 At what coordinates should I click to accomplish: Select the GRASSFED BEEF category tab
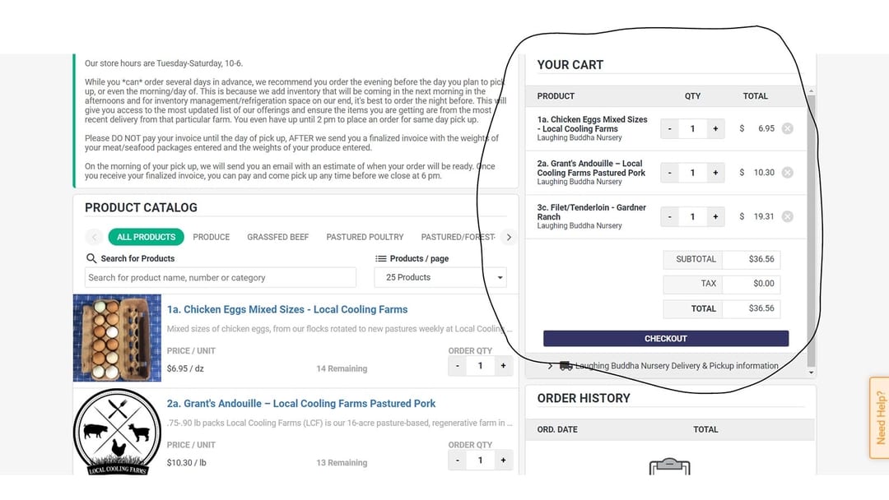pos(278,238)
